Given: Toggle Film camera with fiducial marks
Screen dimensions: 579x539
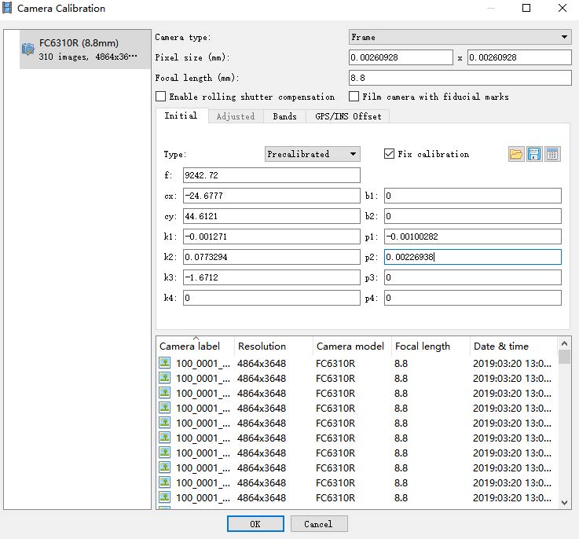Looking at the screenshot, I should 355,97.
